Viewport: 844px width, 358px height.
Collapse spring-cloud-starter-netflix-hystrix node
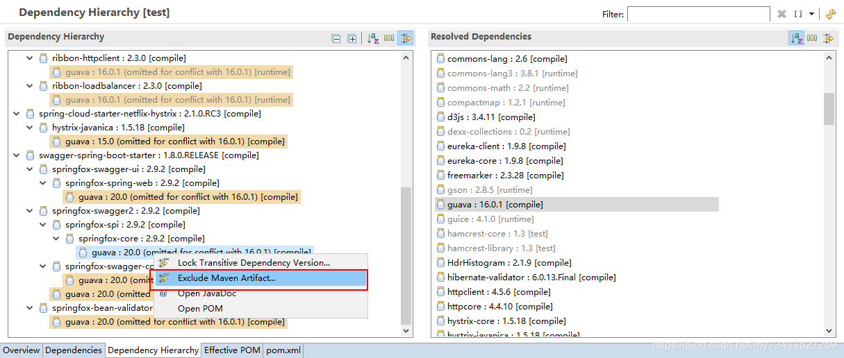tap(17, 114)
